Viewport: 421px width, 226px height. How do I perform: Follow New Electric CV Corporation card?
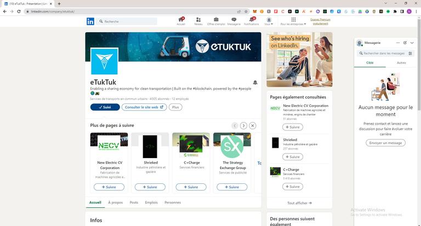point(109,187)
